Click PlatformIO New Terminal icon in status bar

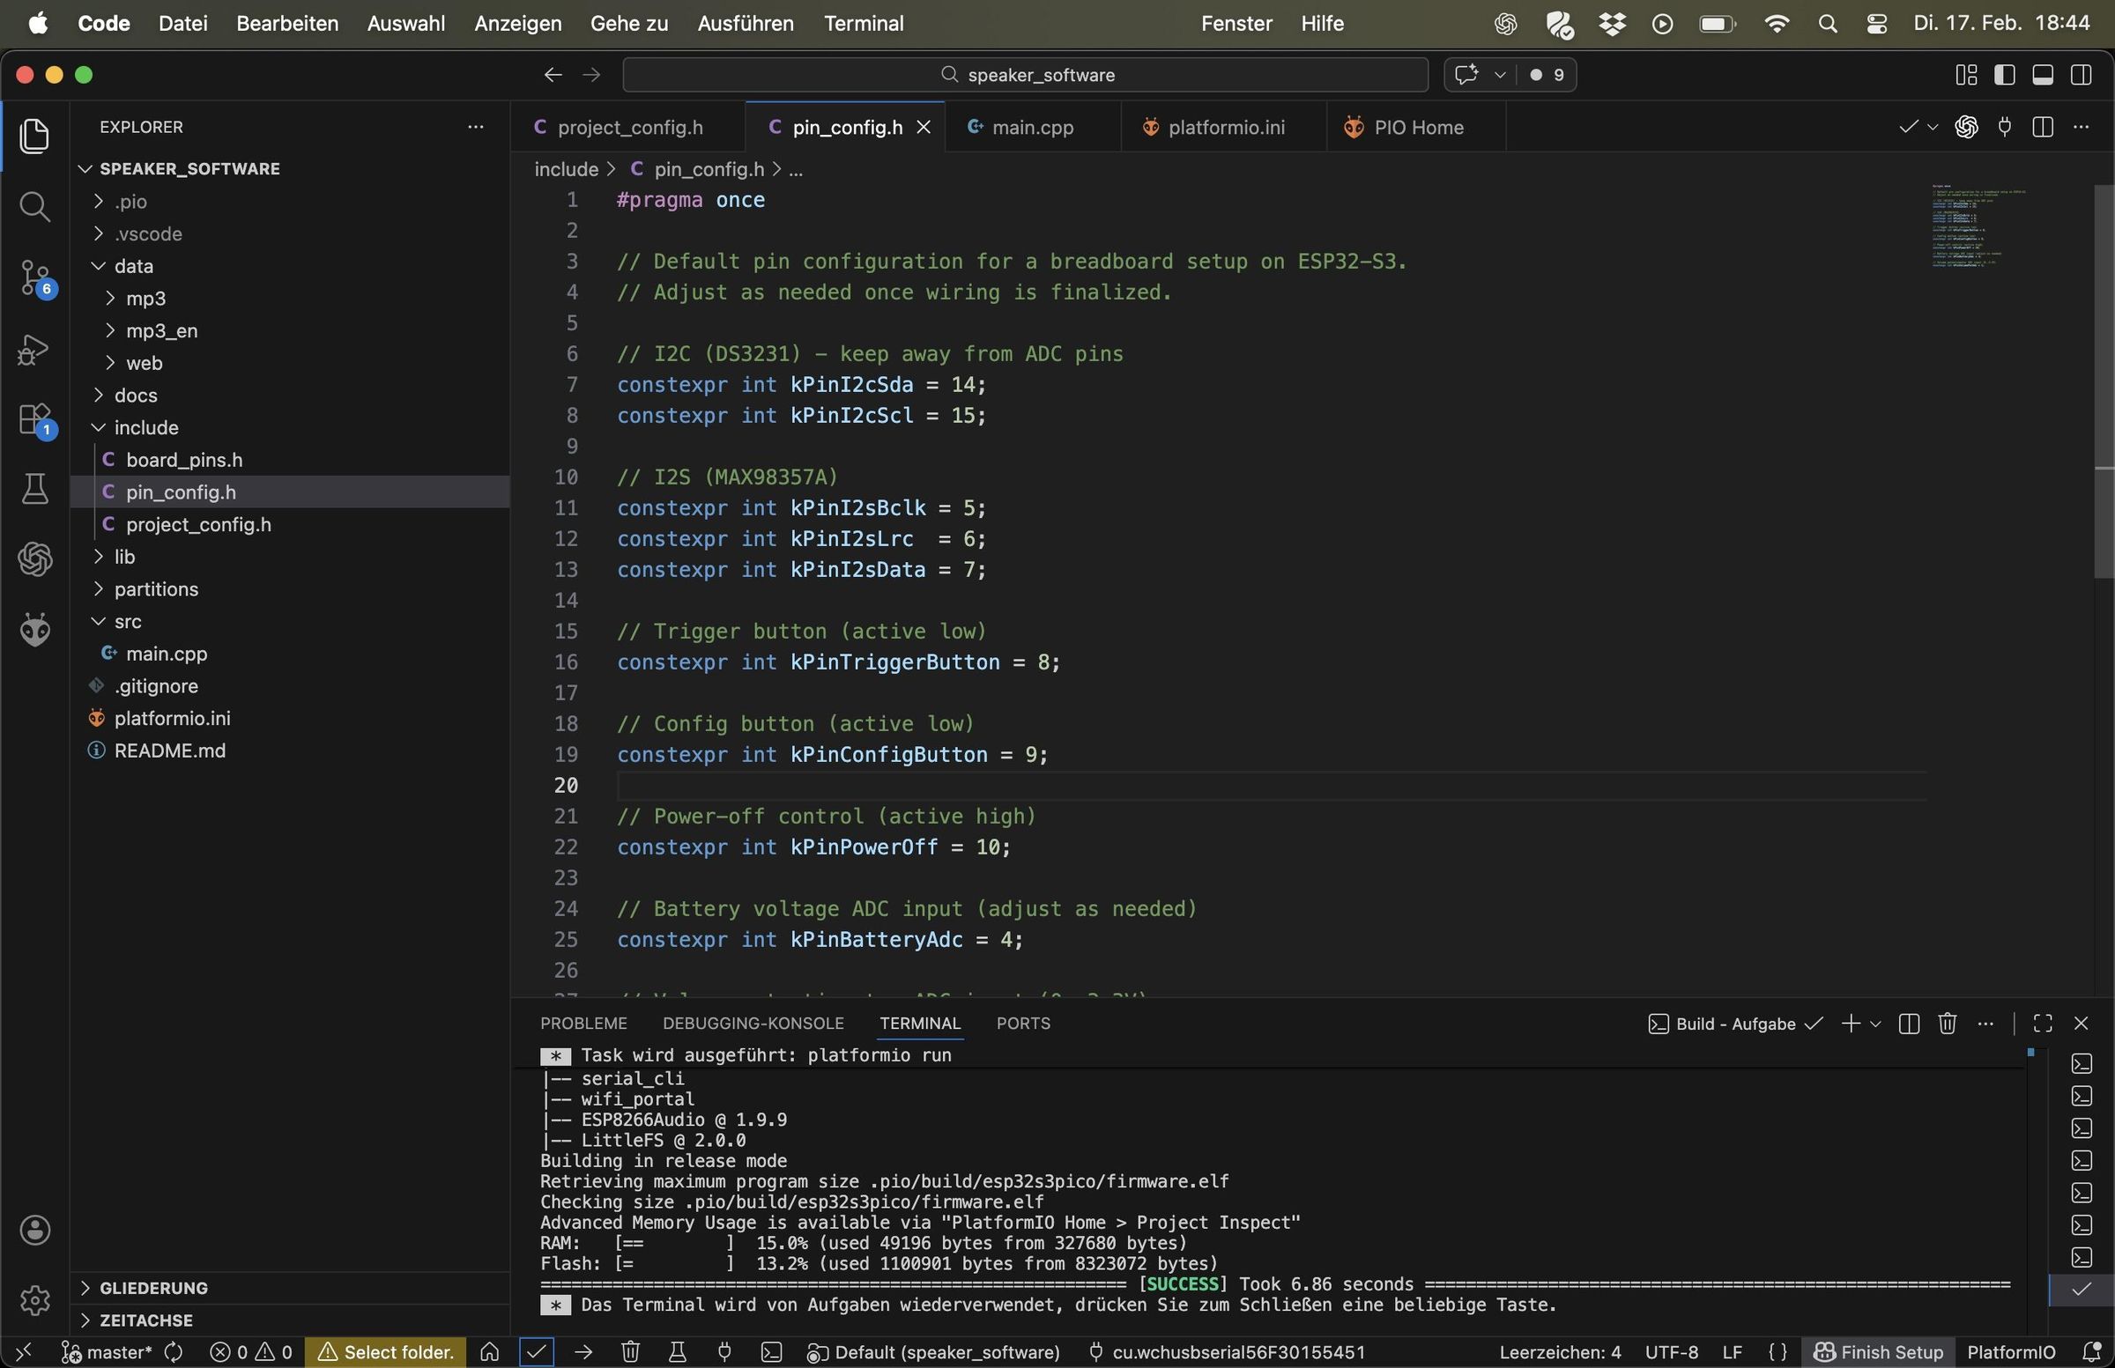click(x=772, y=1352)
